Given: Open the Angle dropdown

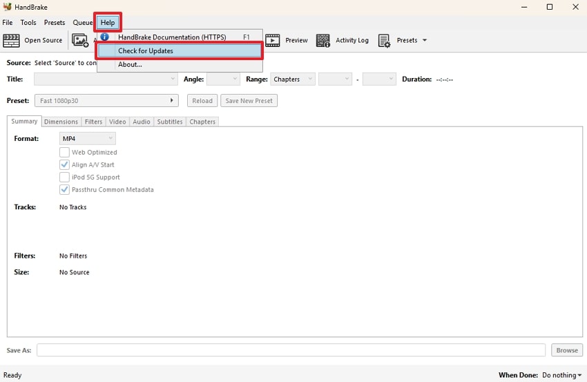Looking at the screenshot, I should [223, 79].
